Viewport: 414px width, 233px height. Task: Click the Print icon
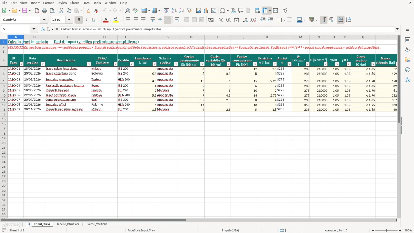click(x=45, y=11)
